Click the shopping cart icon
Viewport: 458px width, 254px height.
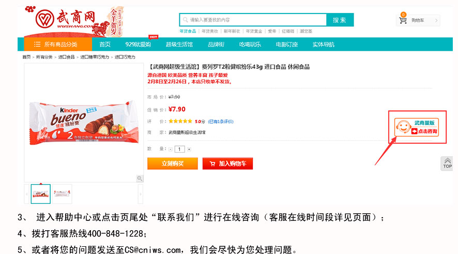click(403, 21)
